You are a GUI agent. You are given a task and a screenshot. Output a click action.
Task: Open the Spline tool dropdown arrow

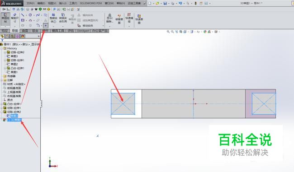coord(41,15)
